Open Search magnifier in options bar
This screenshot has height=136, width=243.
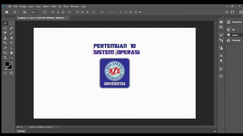click(x=227, y=12)
